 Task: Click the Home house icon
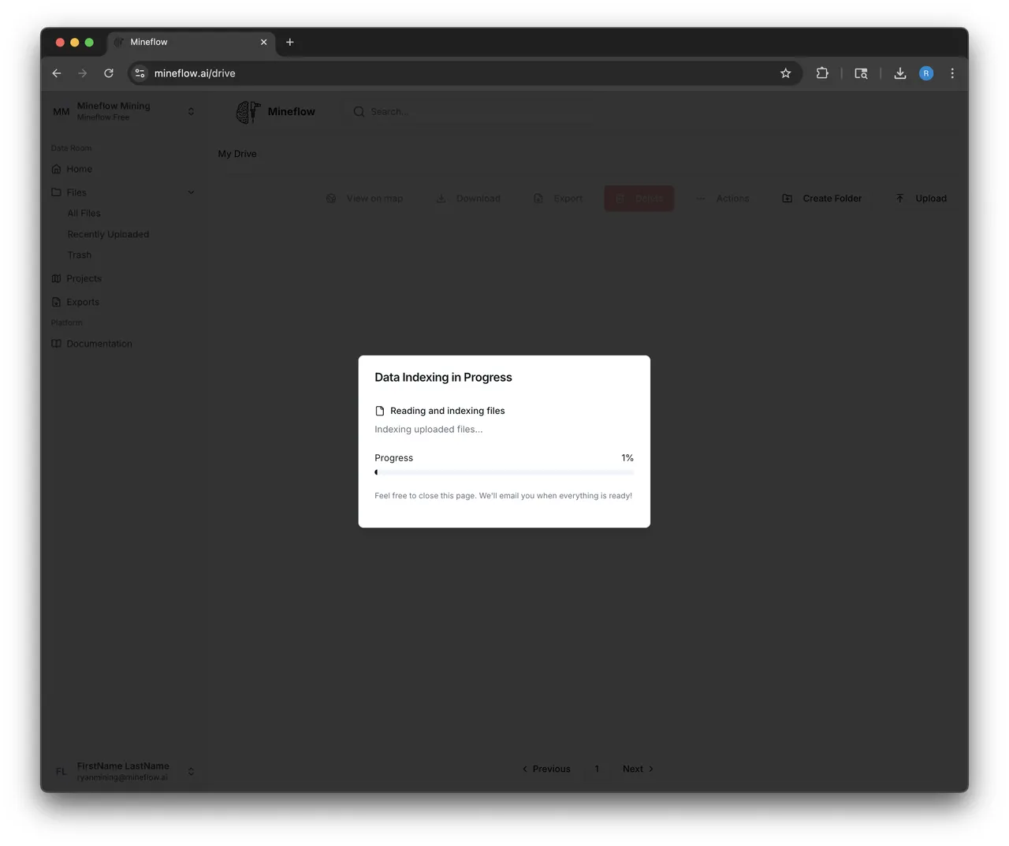pyautogui.click(x=56, y=169)
